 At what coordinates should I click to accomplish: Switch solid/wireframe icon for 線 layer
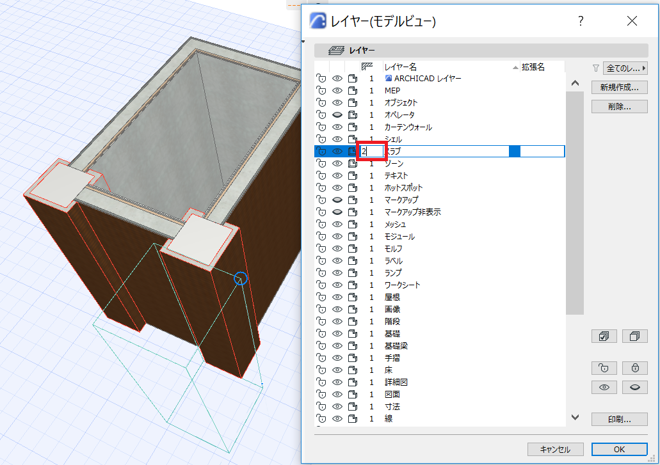pyautogui.click(x=353, y=419)
